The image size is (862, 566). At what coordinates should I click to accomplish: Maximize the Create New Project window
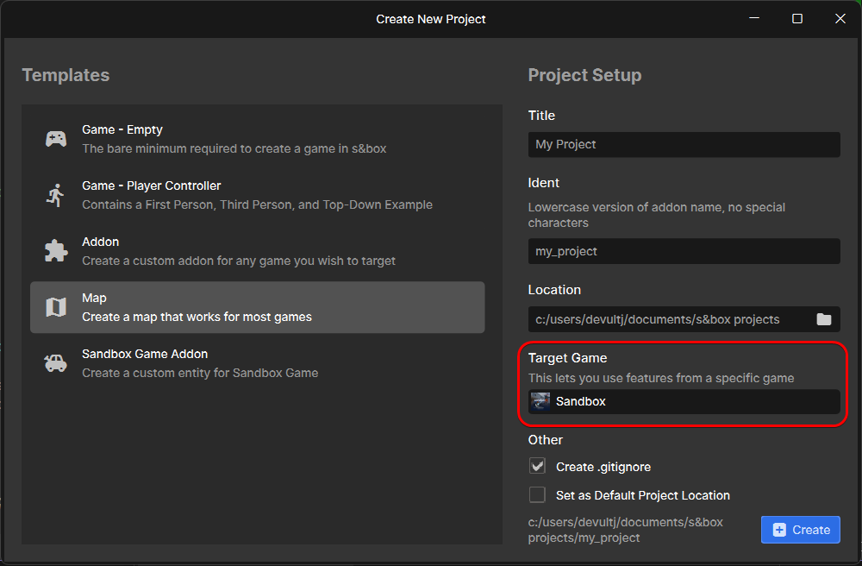pyautogui.click(x=797, y=19)
